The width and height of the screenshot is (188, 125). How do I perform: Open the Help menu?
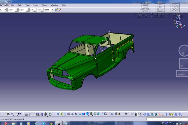[x=64, y=5]
